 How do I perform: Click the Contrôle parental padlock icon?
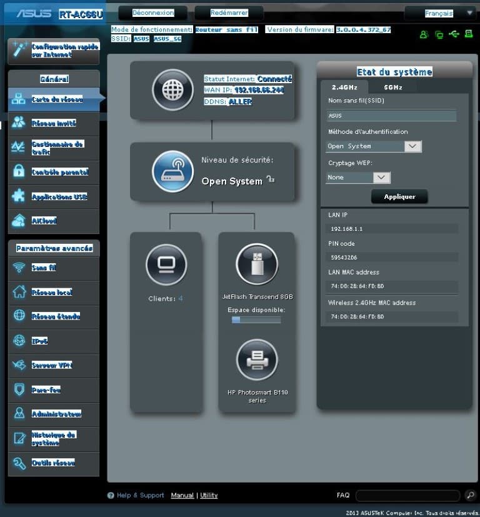(x=19, y=171)
